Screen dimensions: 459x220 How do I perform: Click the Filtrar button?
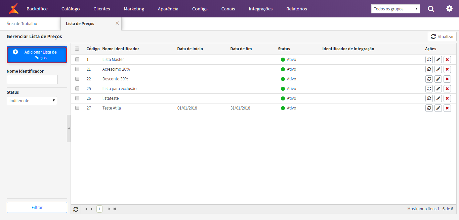pyautogui.click(x=37, y=207)
